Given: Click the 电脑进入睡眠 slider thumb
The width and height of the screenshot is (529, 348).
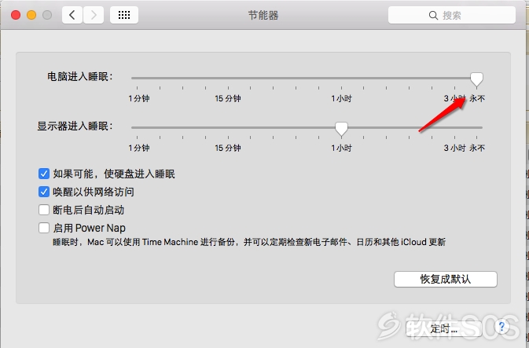Looking at the screenshot, I should 476,79.
